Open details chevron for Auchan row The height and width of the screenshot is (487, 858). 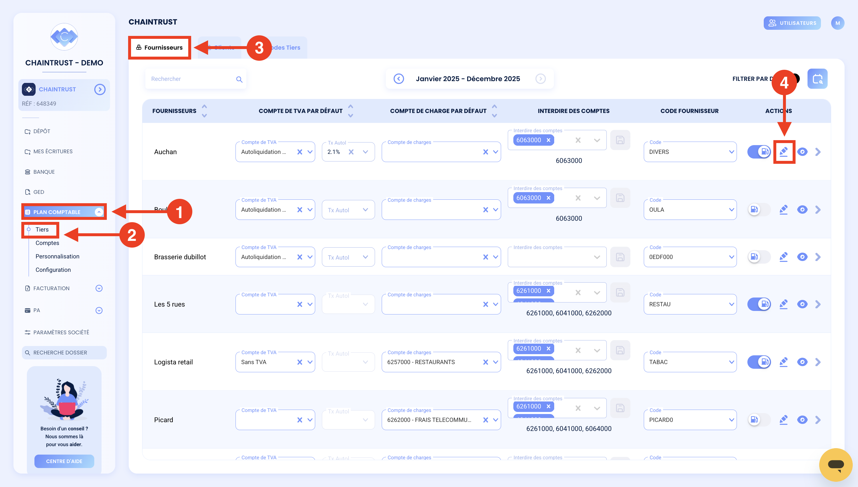818,152
